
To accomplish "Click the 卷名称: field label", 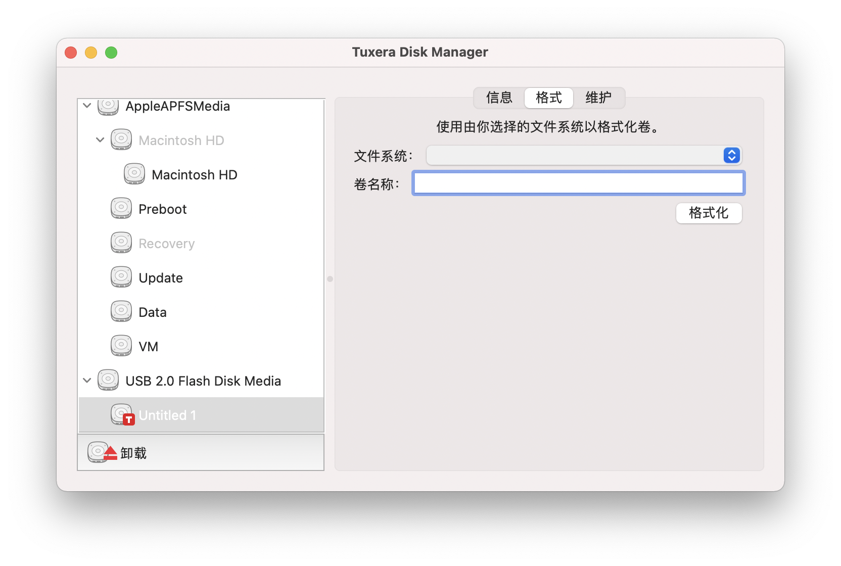I will [377, 184].
